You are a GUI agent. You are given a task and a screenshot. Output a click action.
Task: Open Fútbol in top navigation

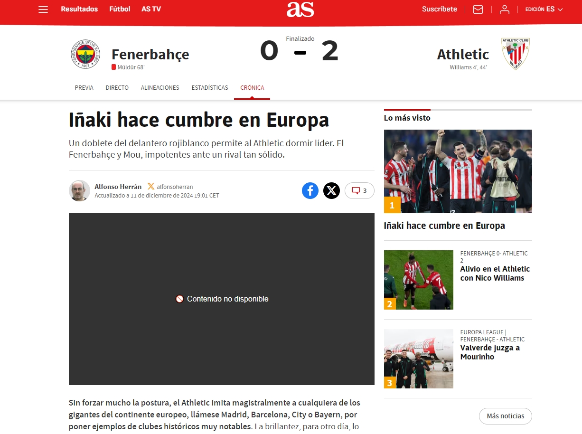120,9
